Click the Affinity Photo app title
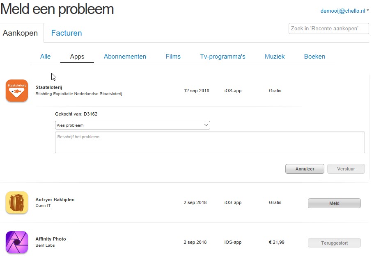The width and height of the screenshot is (374, 261). (x=50, y=239)
